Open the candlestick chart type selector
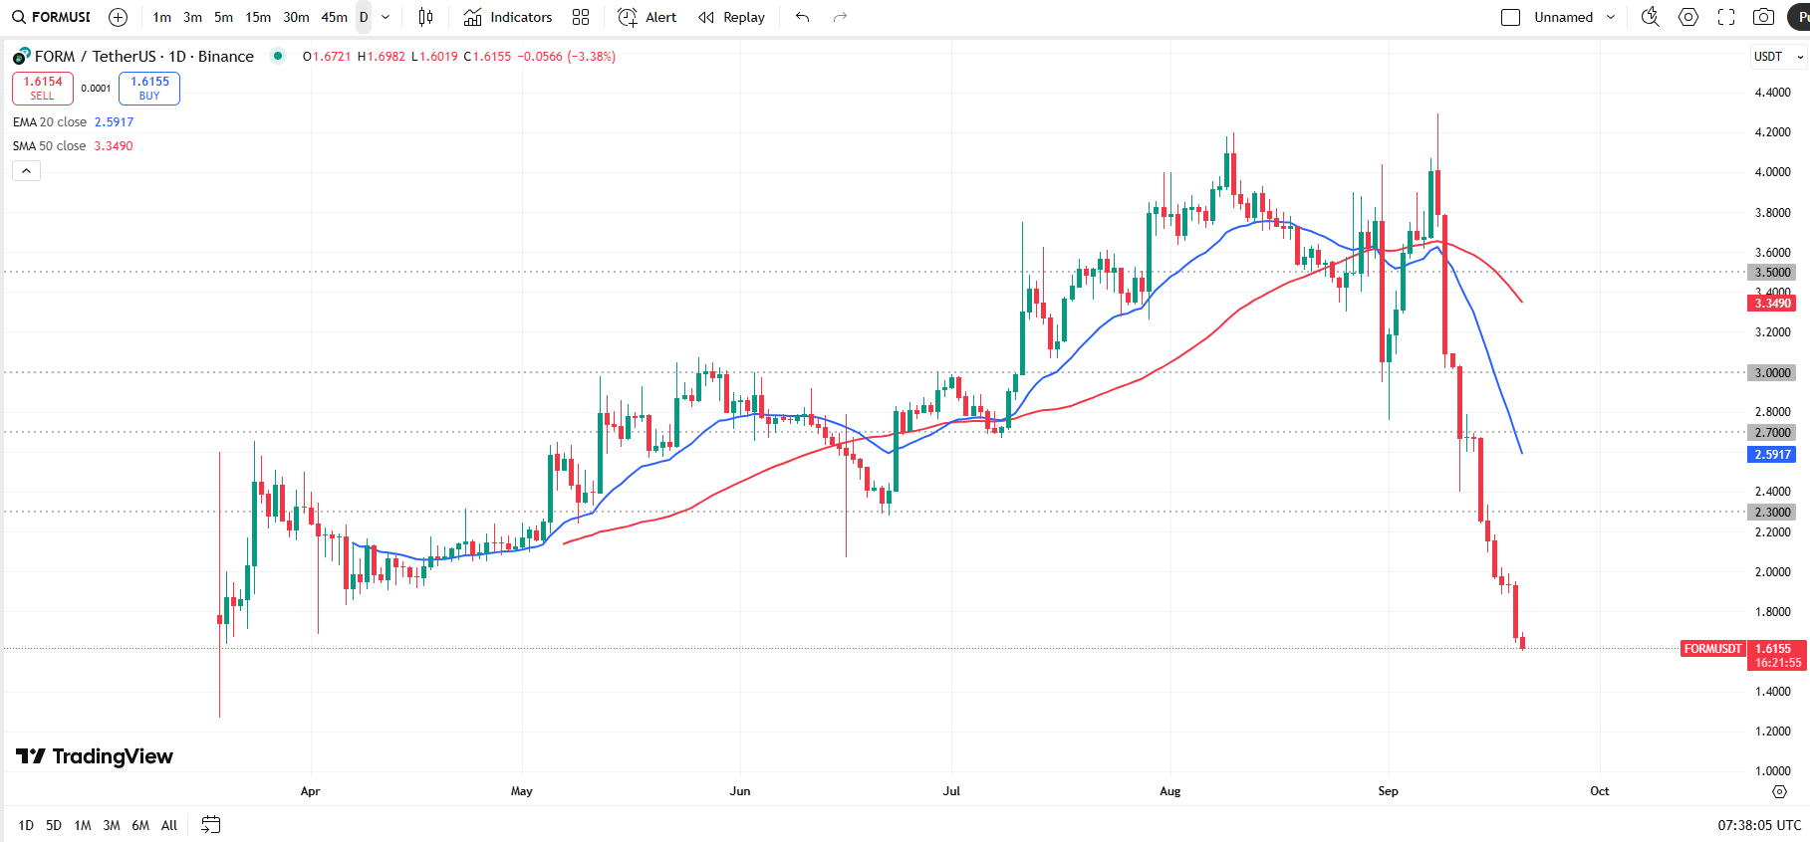Image resolution: width=1810 pixels, height=842 pixels. click(x=425, y=17)
